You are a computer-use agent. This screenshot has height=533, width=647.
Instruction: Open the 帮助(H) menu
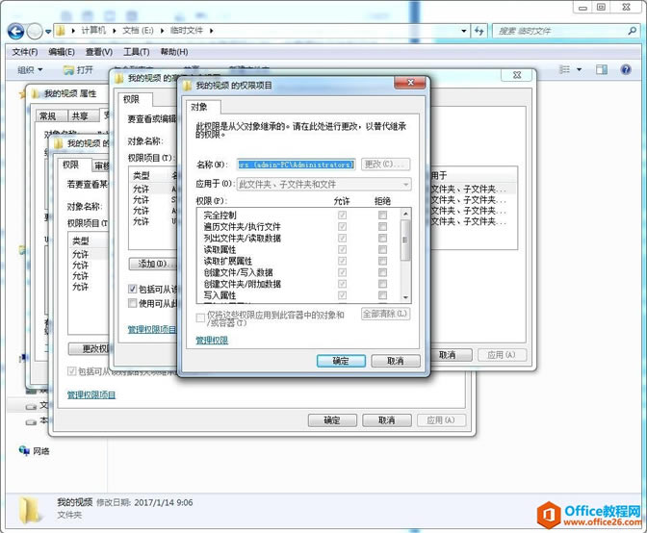click(174, 52)
